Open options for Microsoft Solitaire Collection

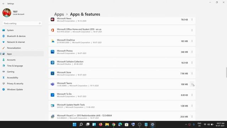click(x=192, y=63)
